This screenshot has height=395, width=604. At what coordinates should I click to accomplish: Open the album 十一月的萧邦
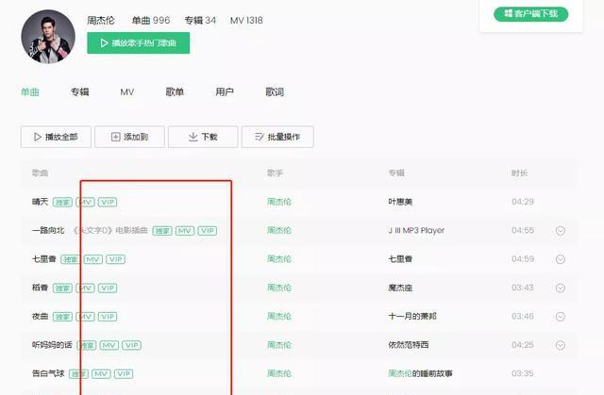pyautogui.click(x=412, y=316)
